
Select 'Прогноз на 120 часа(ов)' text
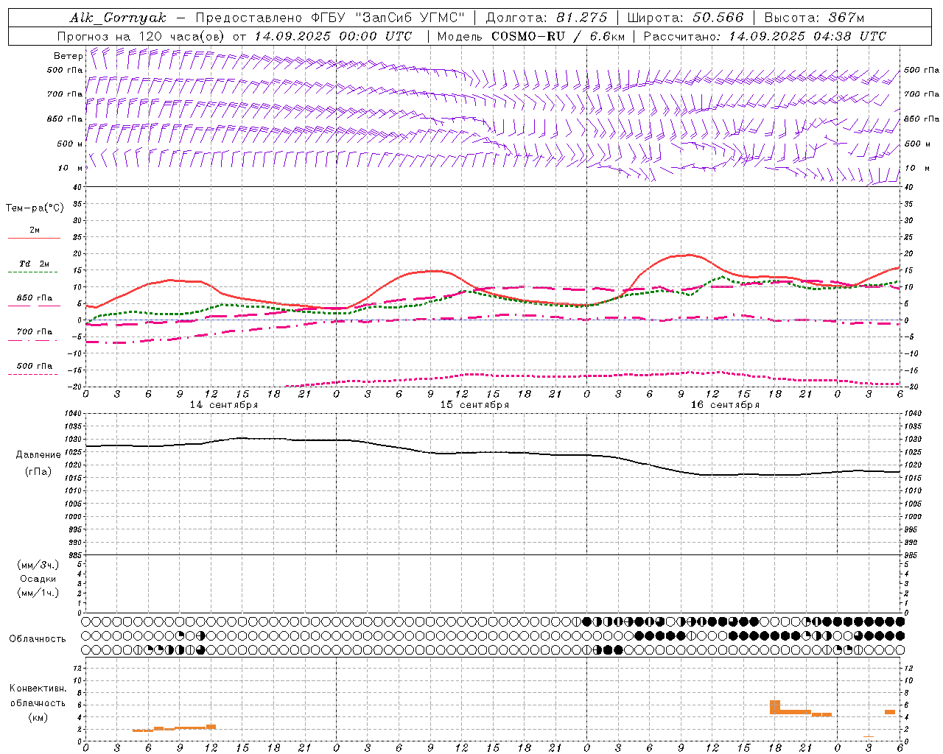pos(142,36)
